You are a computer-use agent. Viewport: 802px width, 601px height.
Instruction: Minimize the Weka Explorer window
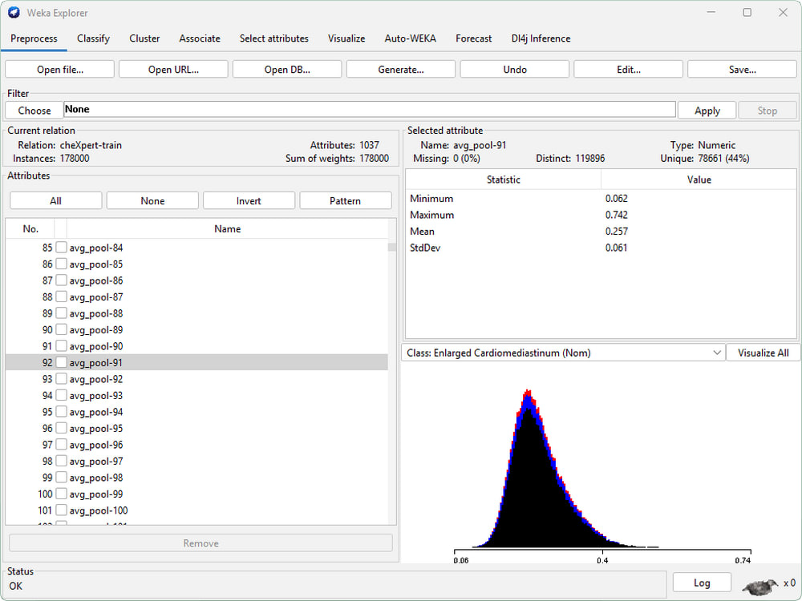(711, 12)
